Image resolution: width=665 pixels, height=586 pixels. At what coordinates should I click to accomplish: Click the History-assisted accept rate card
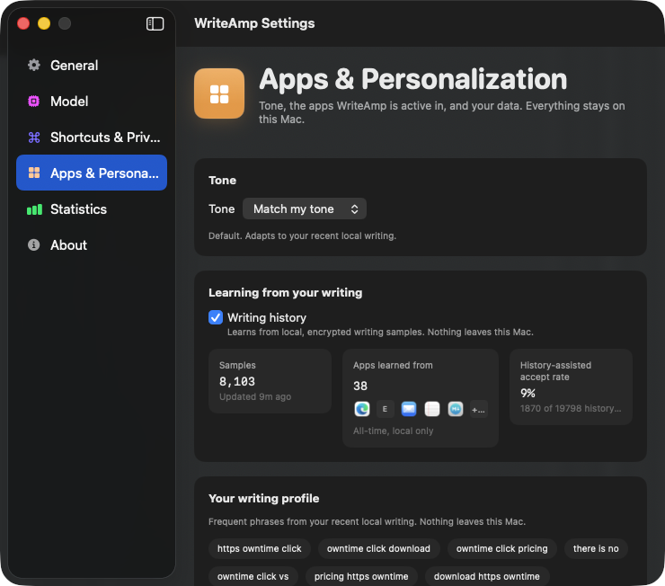pos(571,387)
